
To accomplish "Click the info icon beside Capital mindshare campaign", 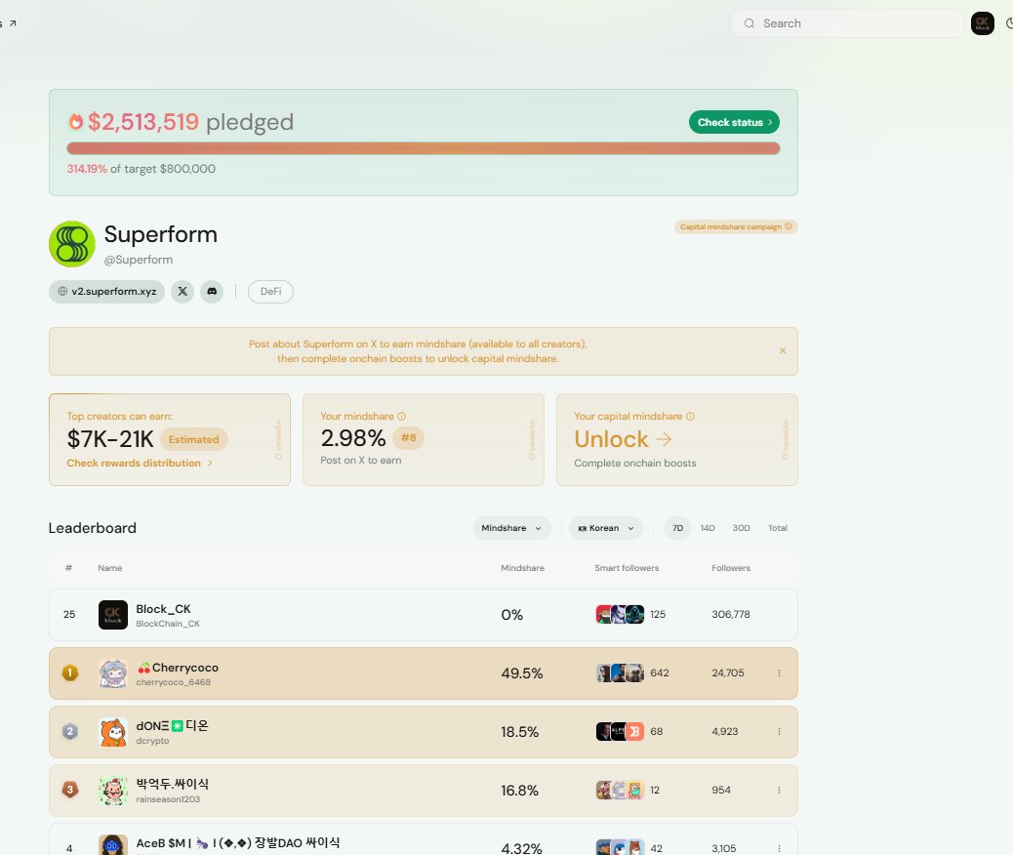I will 788,226.
